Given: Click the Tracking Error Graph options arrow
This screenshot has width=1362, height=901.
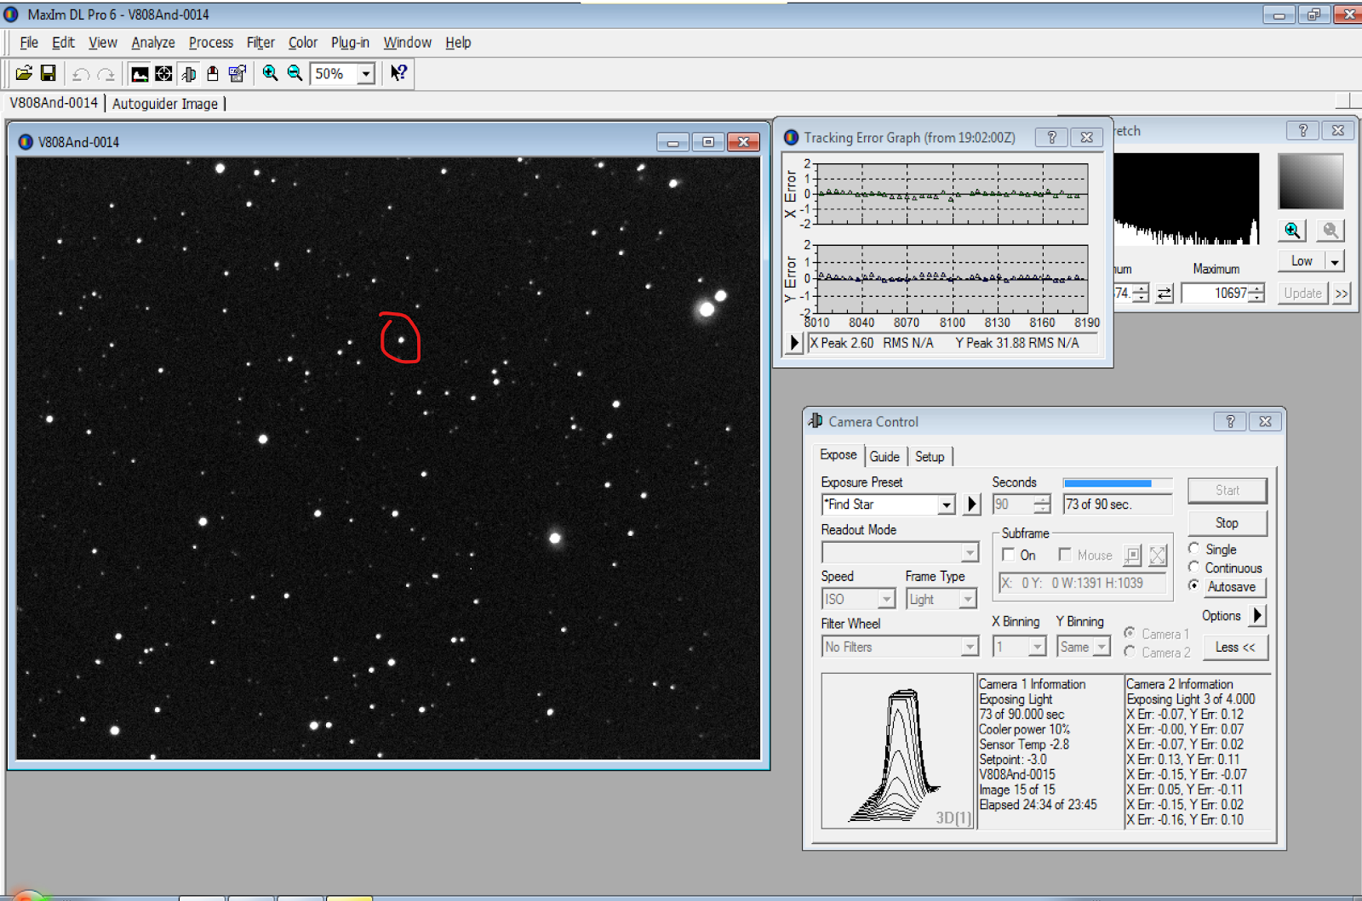Looking at the screenshot, I should pyautogui.click(x=794, y=343).
